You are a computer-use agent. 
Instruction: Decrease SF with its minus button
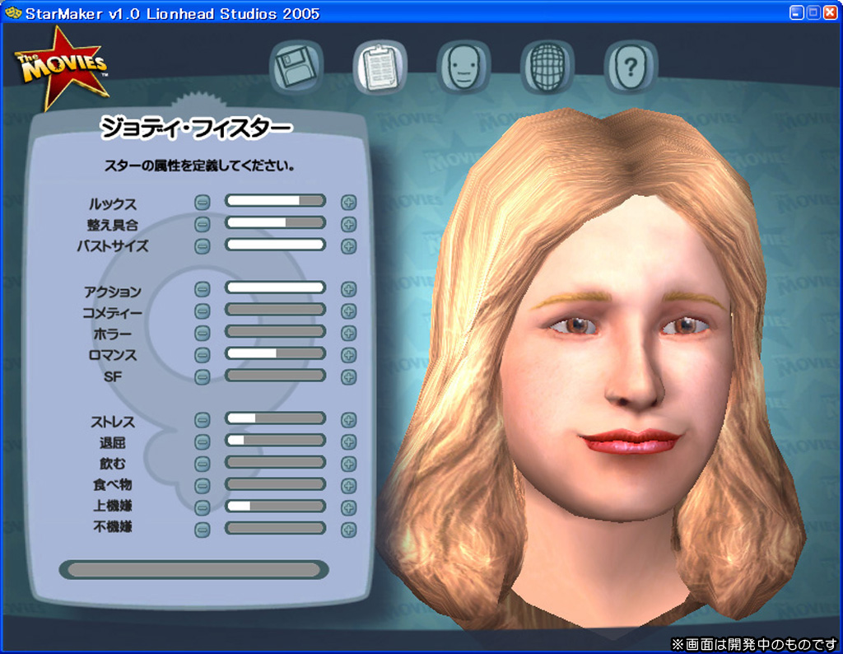pyautogui.click(x=203, y=377)
